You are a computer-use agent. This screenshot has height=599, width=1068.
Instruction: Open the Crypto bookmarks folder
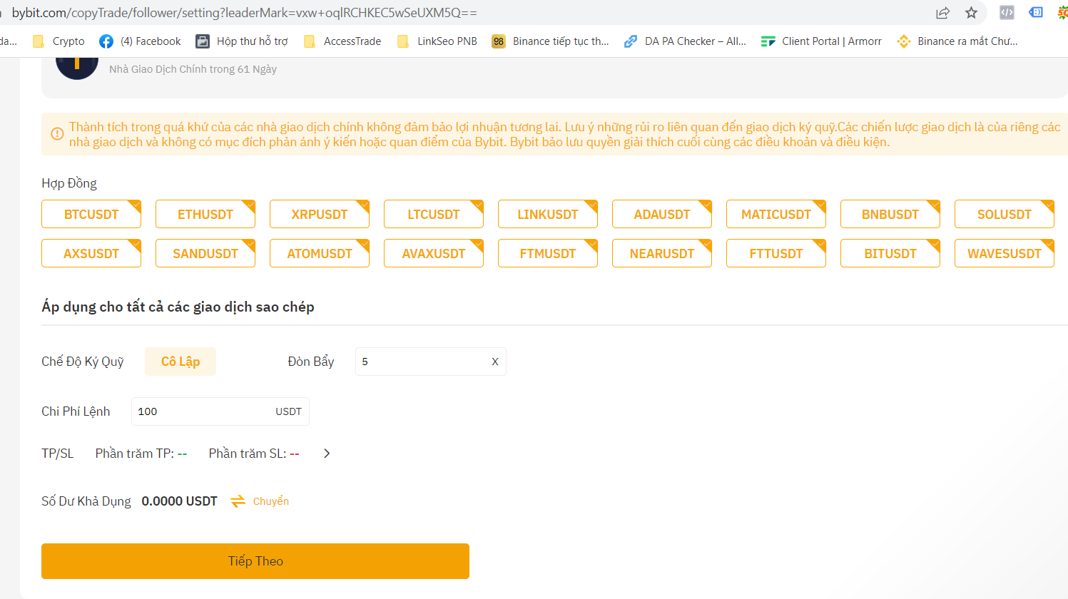pyautogui.click(x=59, y=41)
